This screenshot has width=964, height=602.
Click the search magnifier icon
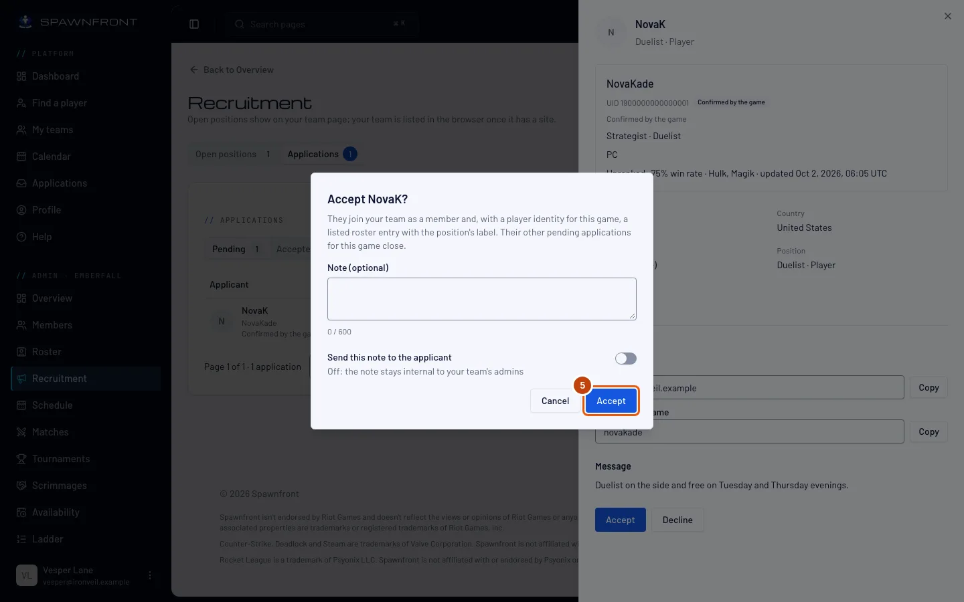click(x=239, y=24)
